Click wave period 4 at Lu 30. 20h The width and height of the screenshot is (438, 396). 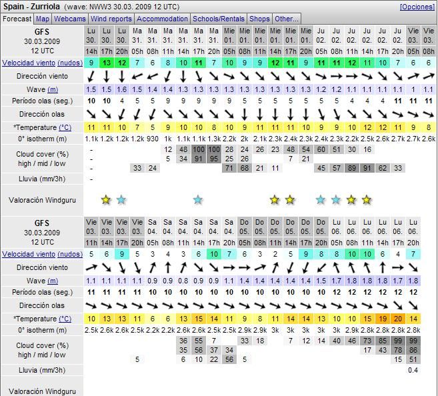[x=122, y=101]
